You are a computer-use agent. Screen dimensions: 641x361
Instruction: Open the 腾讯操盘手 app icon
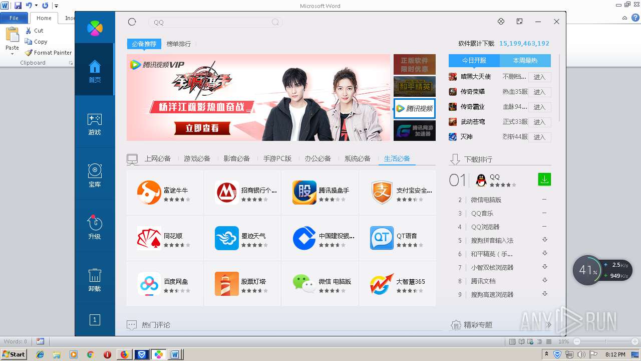coord(304,193)
